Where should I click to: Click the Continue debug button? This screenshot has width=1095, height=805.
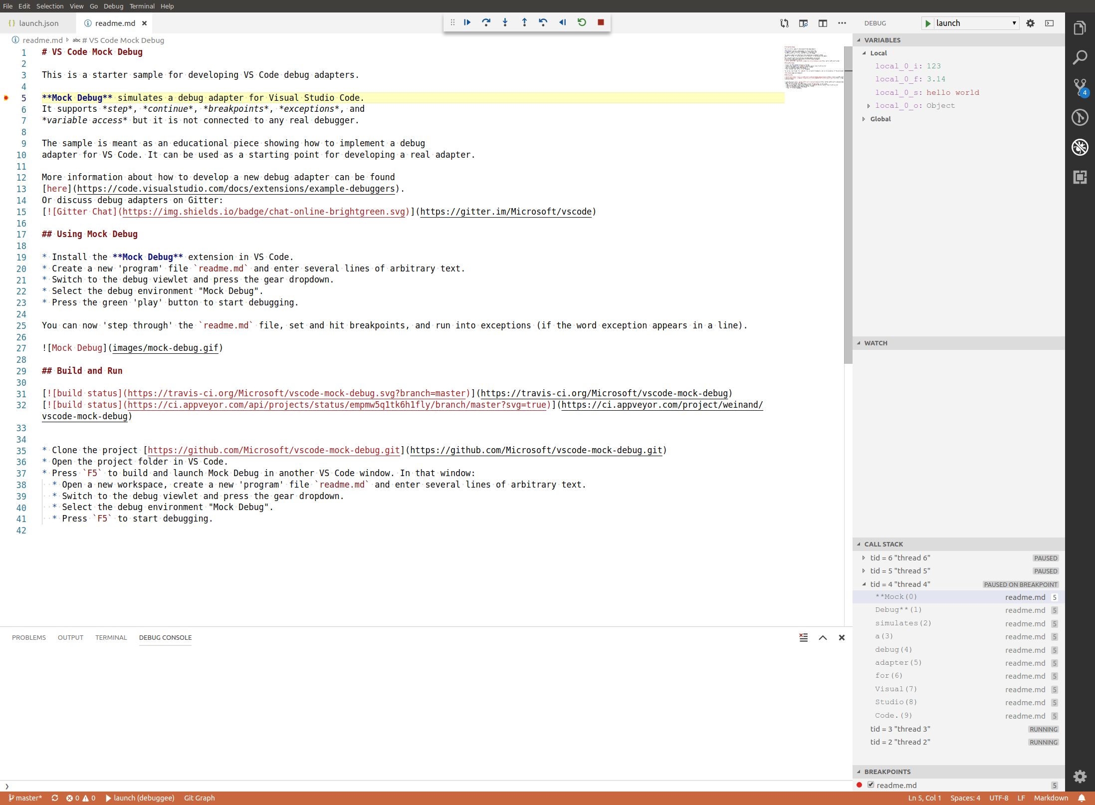click(x=467, y=22)
